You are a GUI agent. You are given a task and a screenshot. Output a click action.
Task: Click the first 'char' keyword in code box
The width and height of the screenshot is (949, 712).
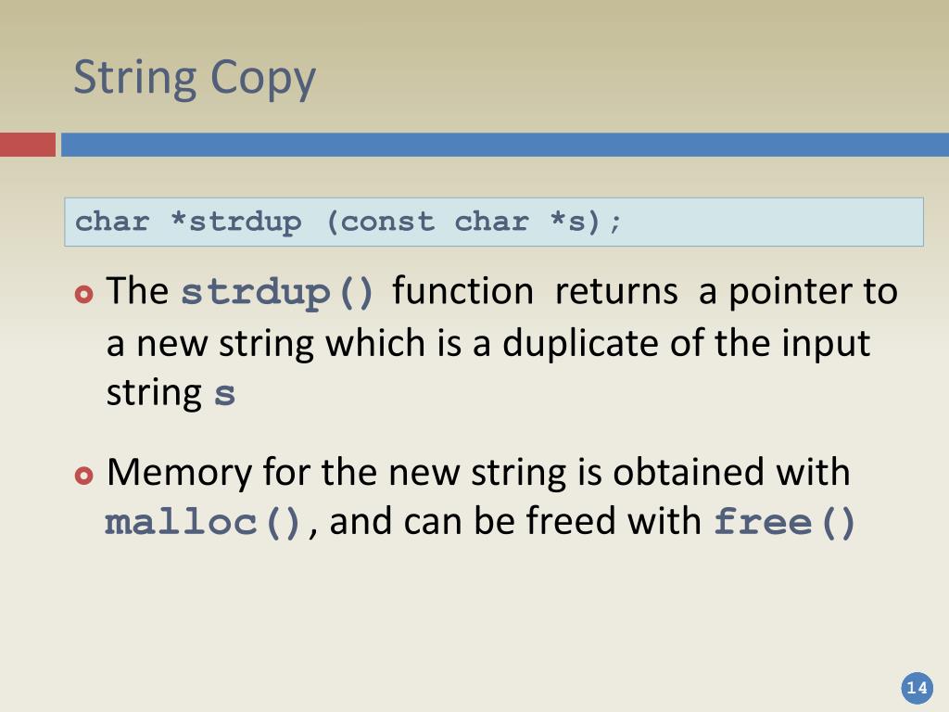(x=112, y=222)
